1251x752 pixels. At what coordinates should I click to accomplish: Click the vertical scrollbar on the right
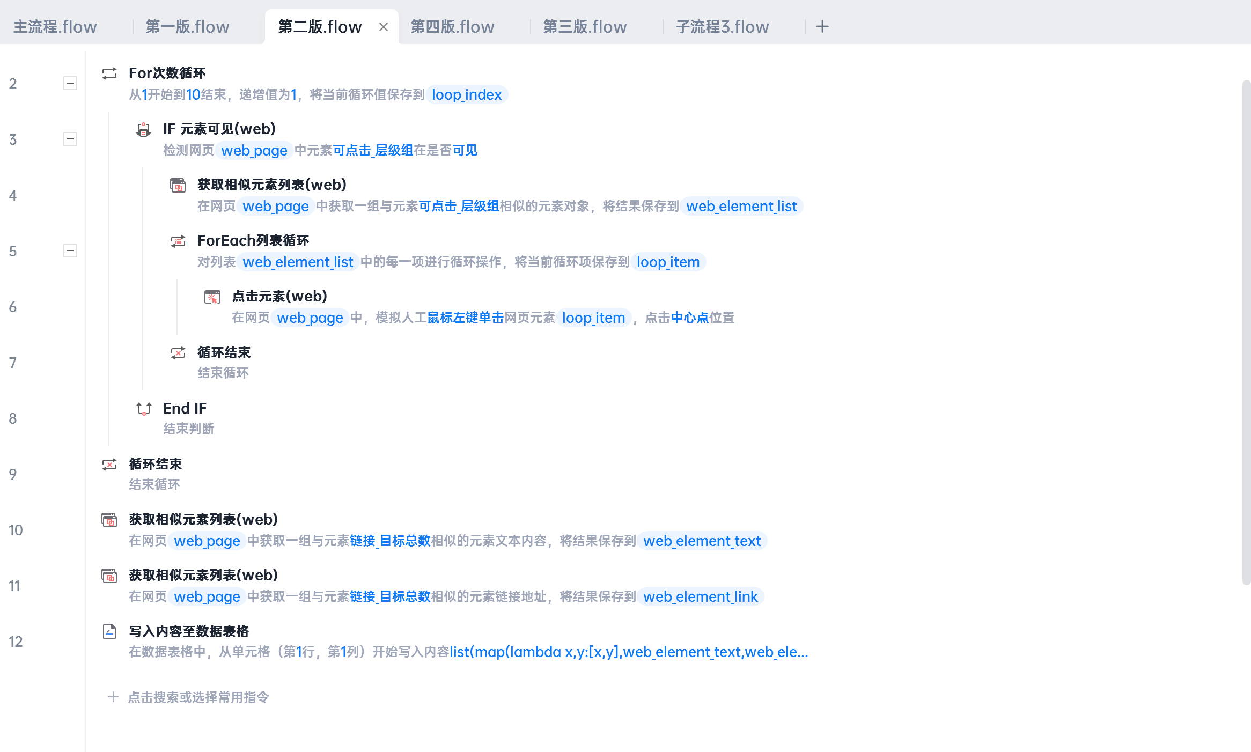pyautogui.click(x=1246, y=333)
